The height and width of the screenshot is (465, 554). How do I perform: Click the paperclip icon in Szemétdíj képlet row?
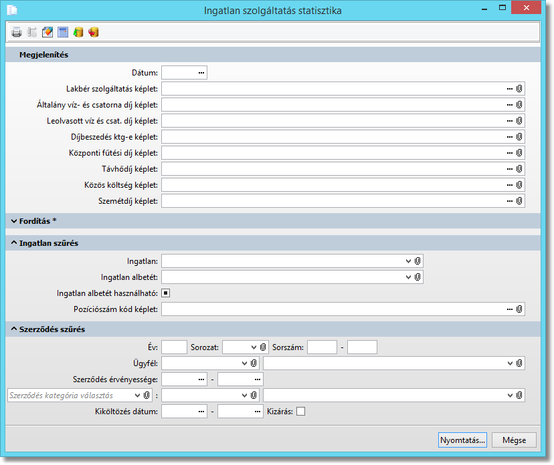click(x=519, y=200)
